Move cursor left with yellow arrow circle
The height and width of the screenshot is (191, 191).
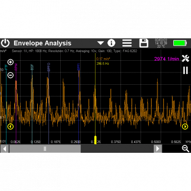[x=10, y=126]
